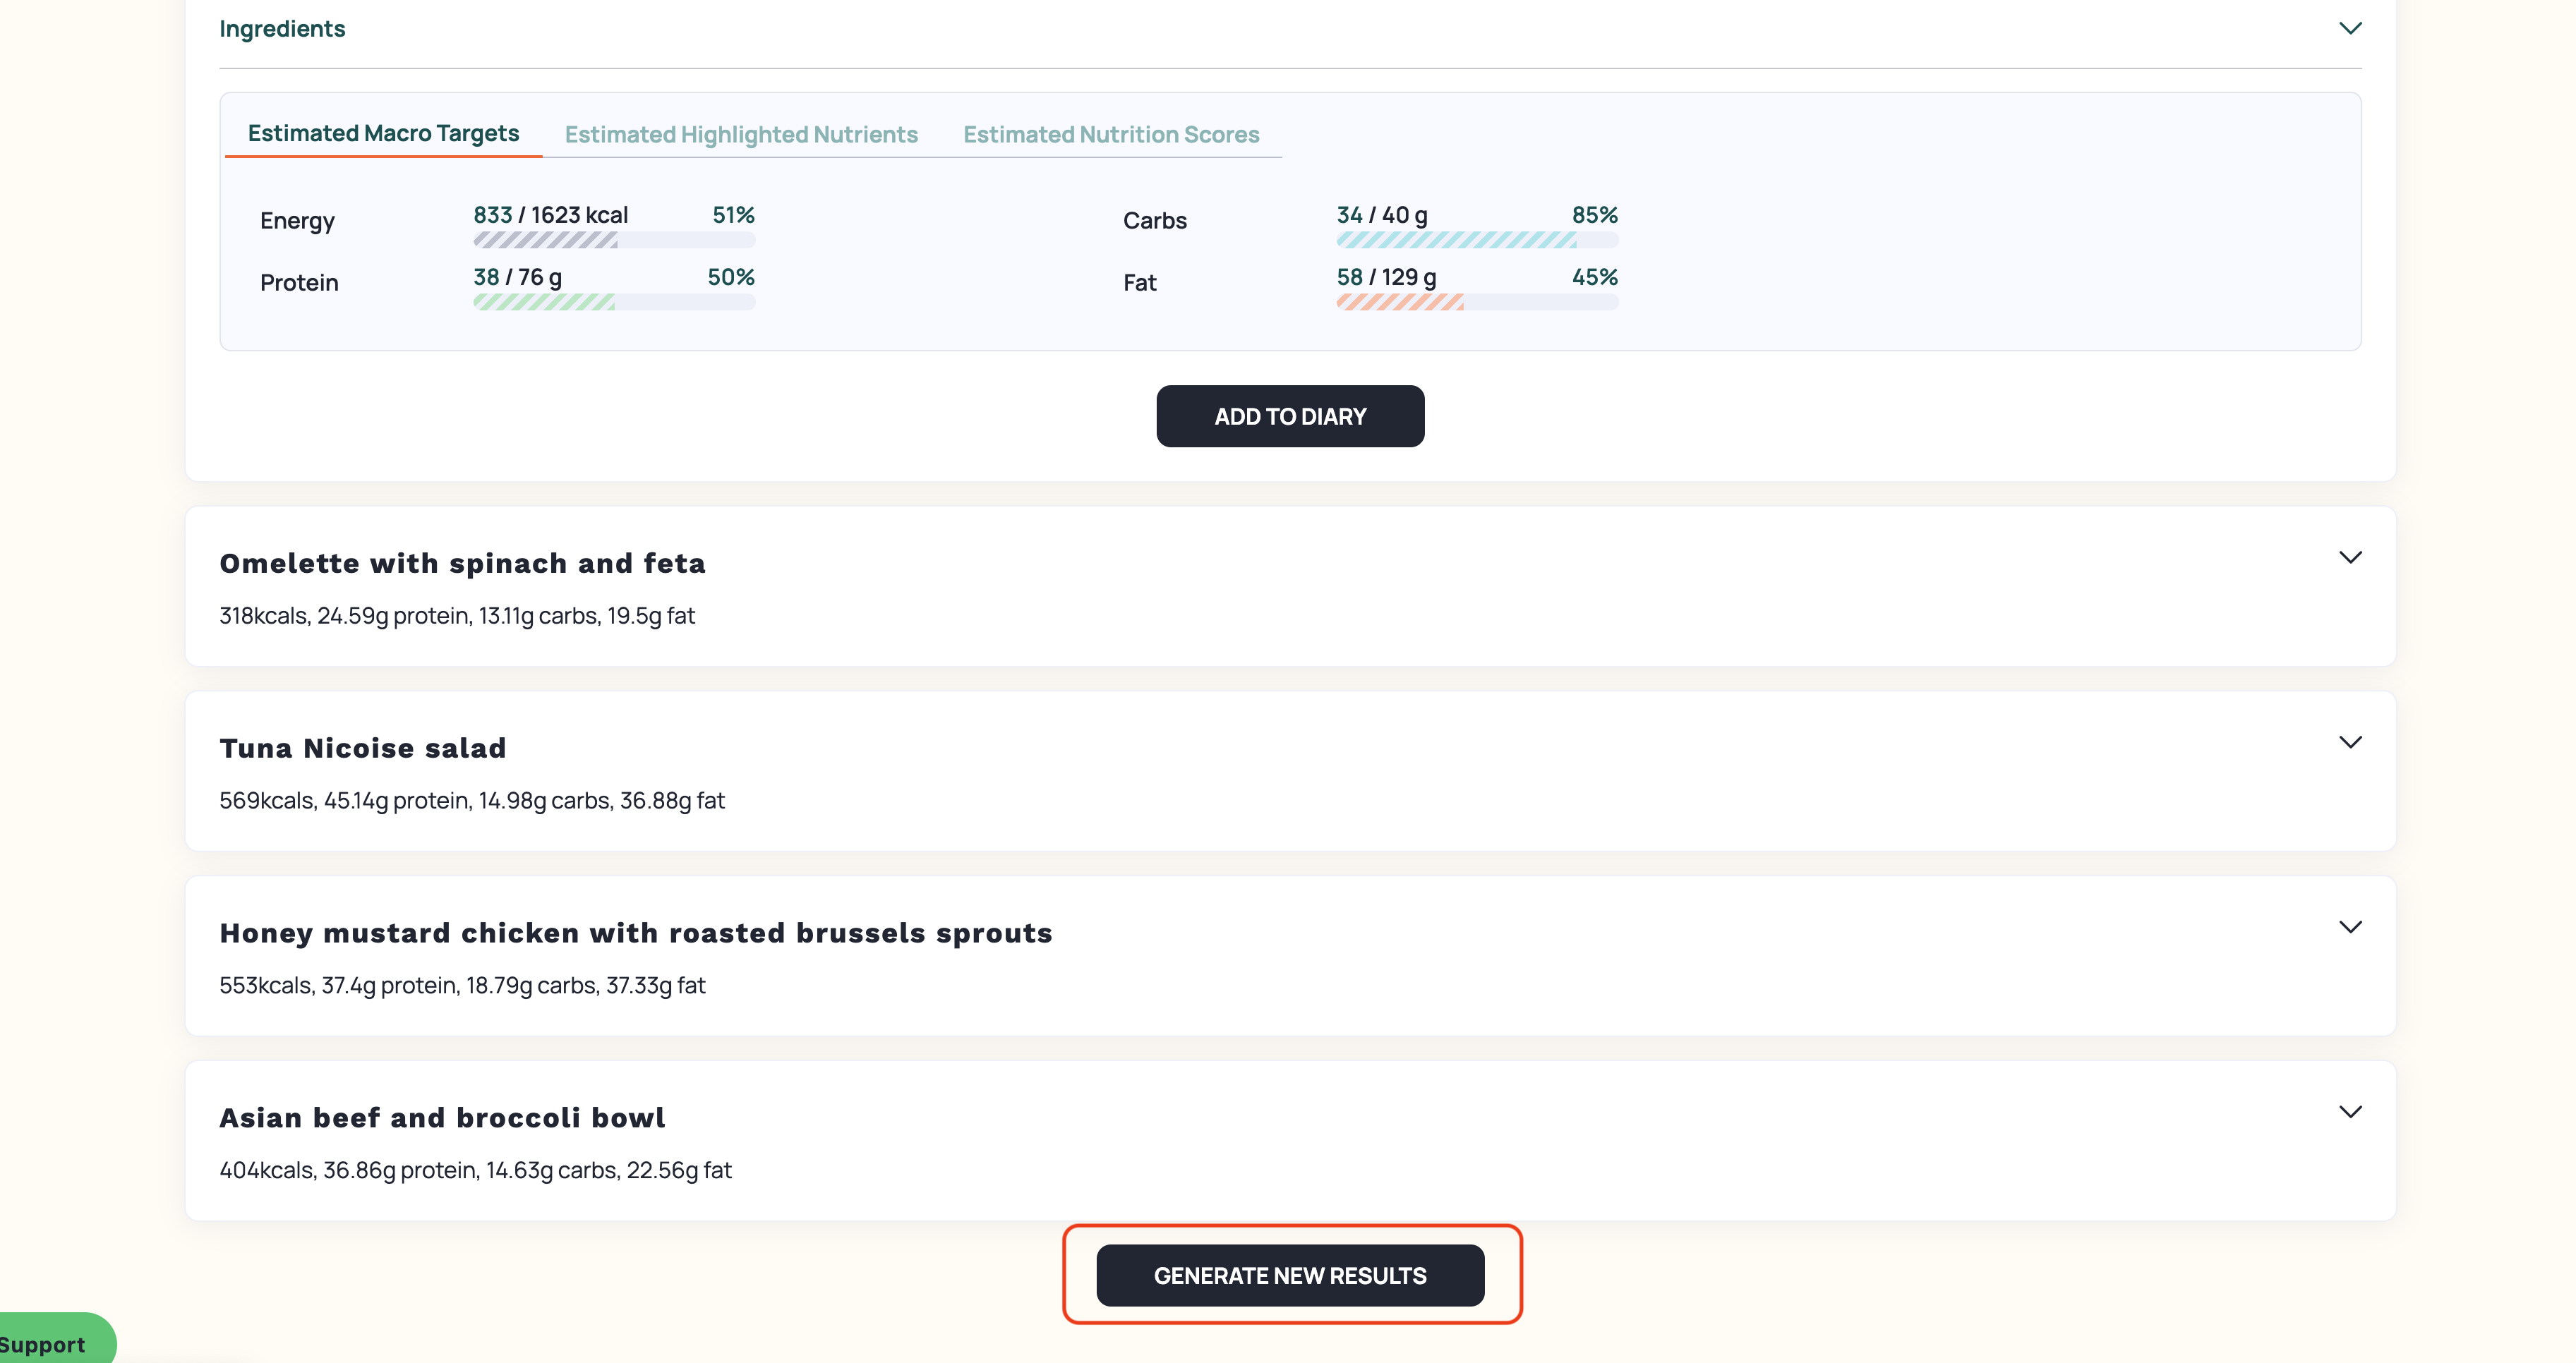
Task: Switch to Estimated Nutrition Scores tab
Action: [1111, 134]
